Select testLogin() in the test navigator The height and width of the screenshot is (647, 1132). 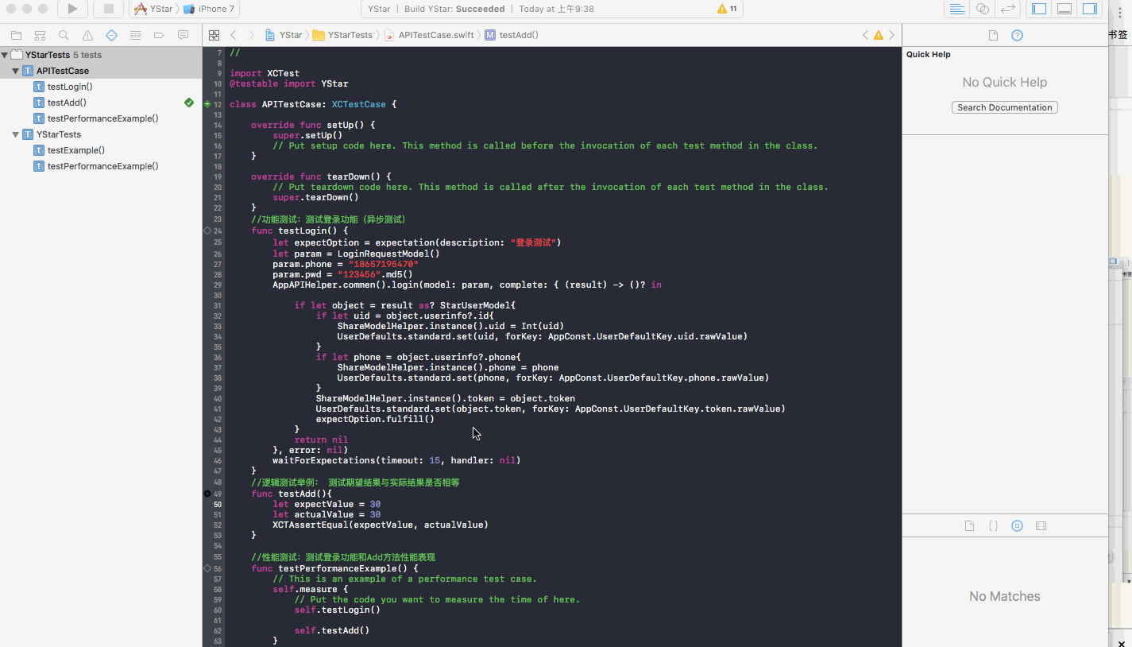70,87
